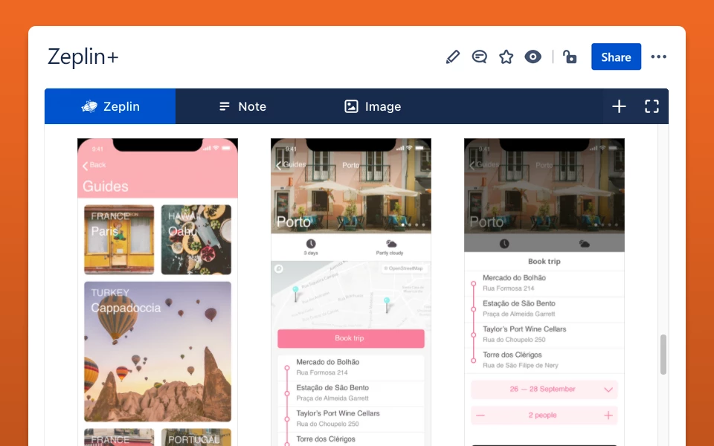Image resolution: width=714 pixels, height=446 pixels.
Task: Decrease people count with minus icon
Action: (480, 416)
